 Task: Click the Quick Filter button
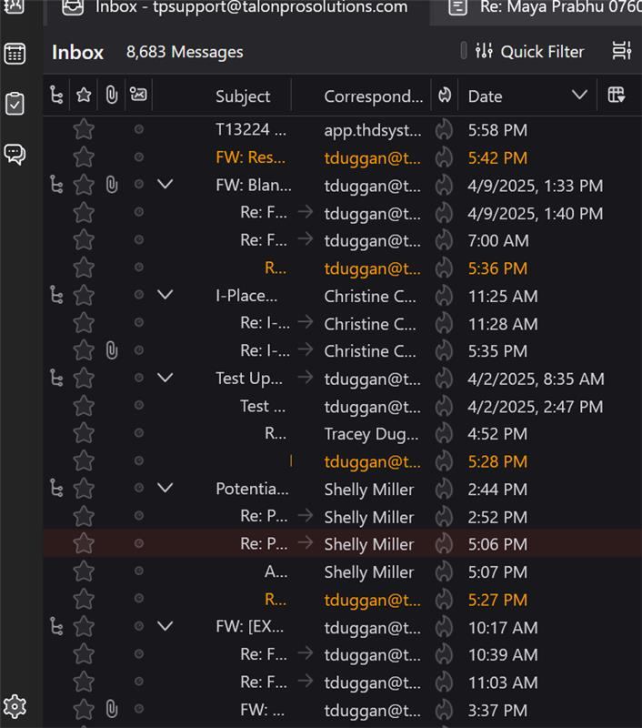pos(530,52)
